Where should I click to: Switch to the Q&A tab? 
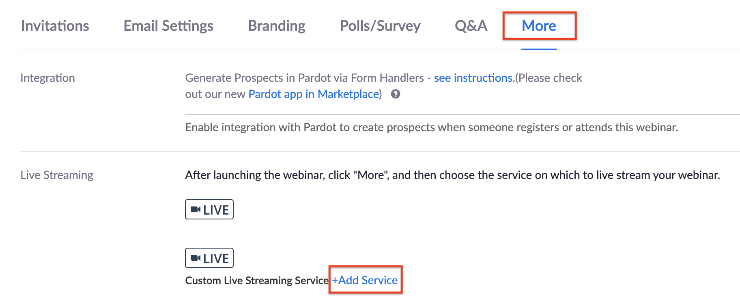(471, 26)
